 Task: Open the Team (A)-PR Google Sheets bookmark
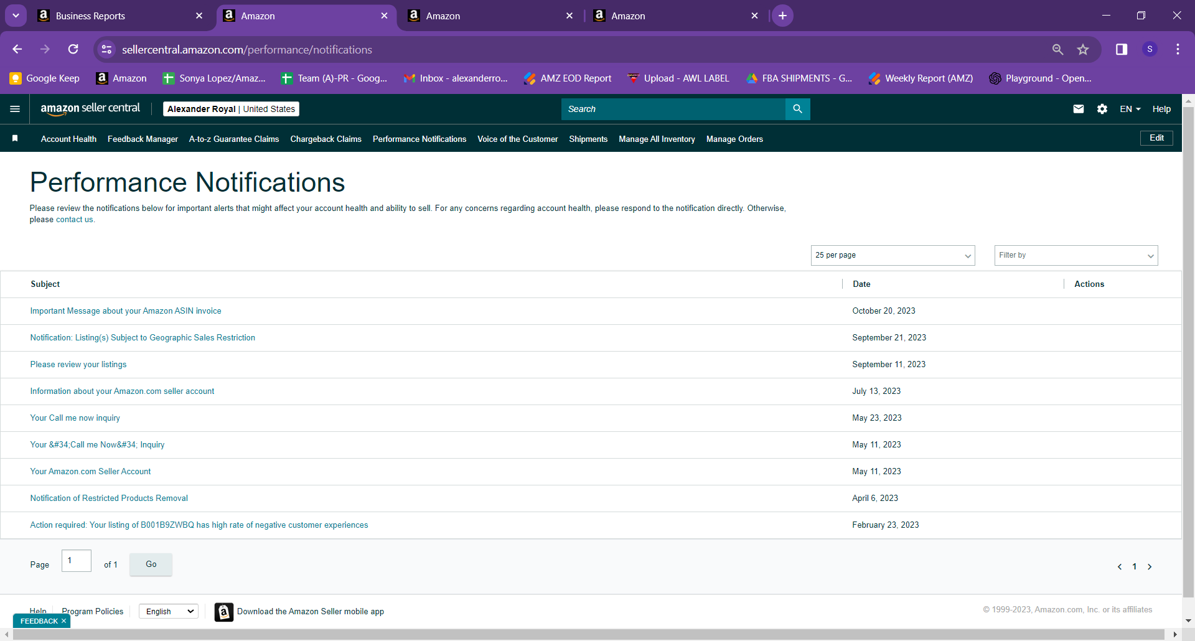[334, 78]
